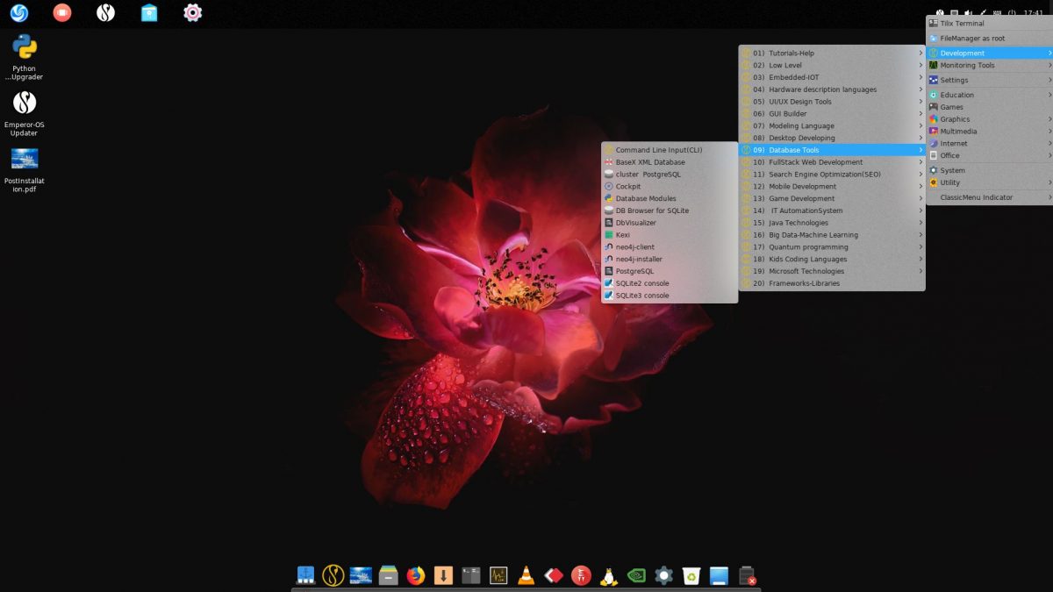Open the system monitor graph dock icon
Viewport: 1053px width, 592px height.
coord(498,575)
